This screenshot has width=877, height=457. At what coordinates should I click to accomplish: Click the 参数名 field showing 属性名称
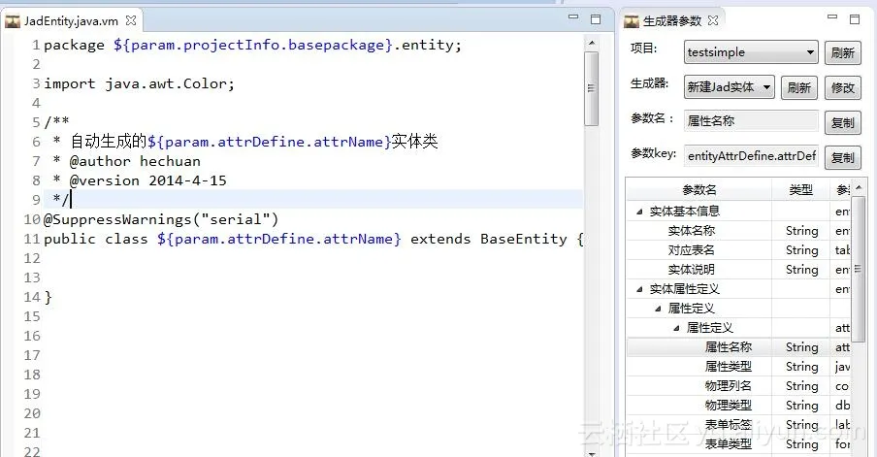pyautogui.click(x=751, y=121)
